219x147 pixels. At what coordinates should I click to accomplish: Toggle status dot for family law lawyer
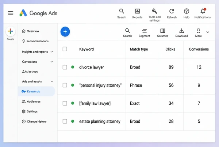pyautogui.click(x=73, y=103)
